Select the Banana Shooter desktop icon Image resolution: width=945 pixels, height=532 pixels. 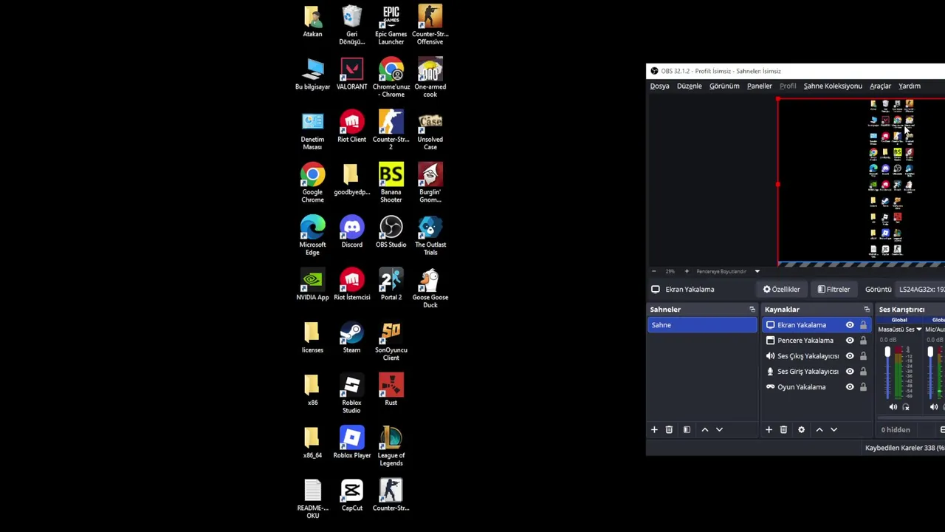click(391, 183)
